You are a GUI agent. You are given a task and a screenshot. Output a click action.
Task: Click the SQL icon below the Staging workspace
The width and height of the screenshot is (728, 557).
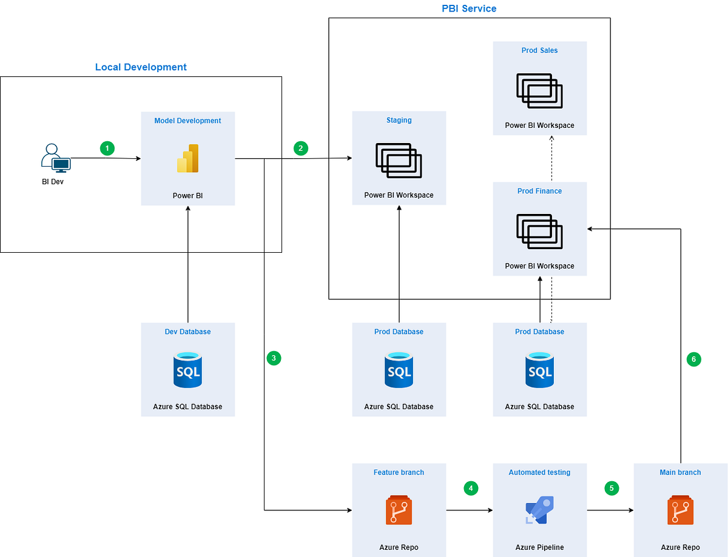pos(399,370)
